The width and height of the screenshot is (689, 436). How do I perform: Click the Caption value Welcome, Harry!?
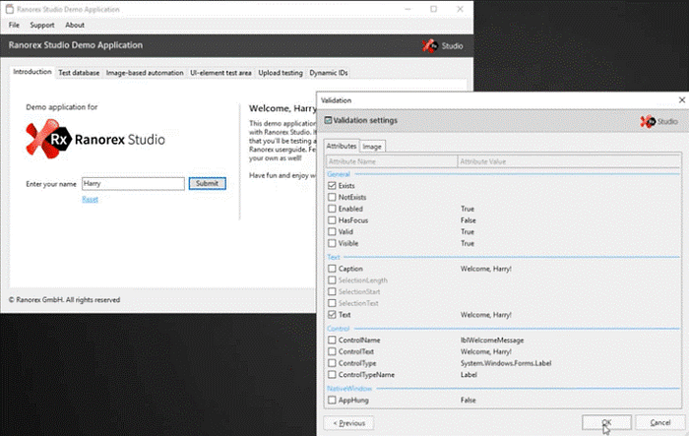pos(486,269)
